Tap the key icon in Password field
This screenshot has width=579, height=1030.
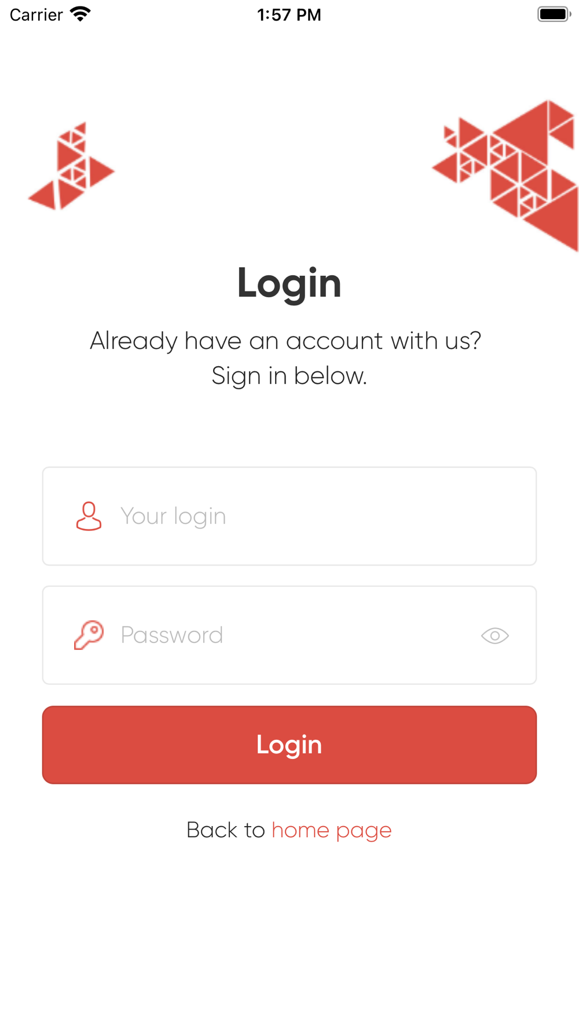point(89,635)
